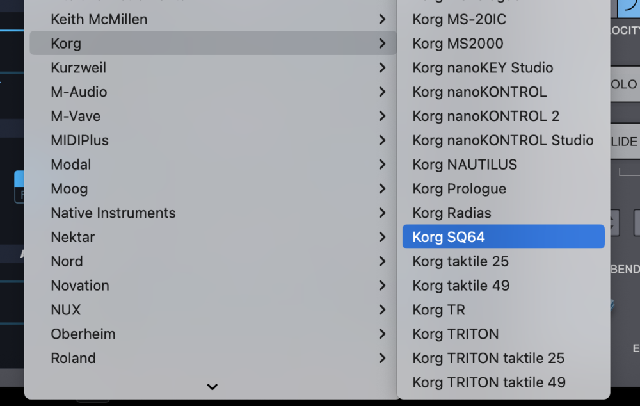Open the Novation submenu
The height and width of the screenshot is (406, 640).
coord(80,286)
